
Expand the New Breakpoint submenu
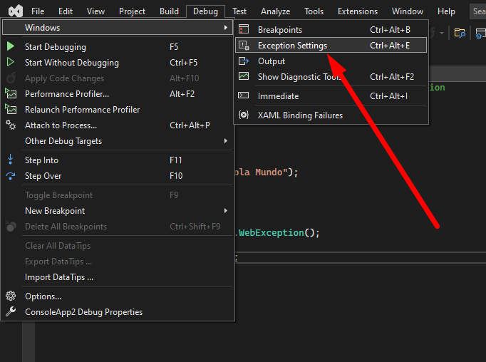point(226,211)
